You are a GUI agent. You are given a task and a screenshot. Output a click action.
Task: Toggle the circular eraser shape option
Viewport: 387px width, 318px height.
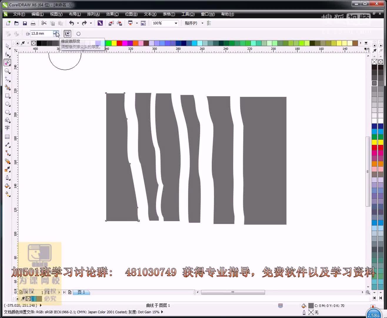tap(78, 34)
